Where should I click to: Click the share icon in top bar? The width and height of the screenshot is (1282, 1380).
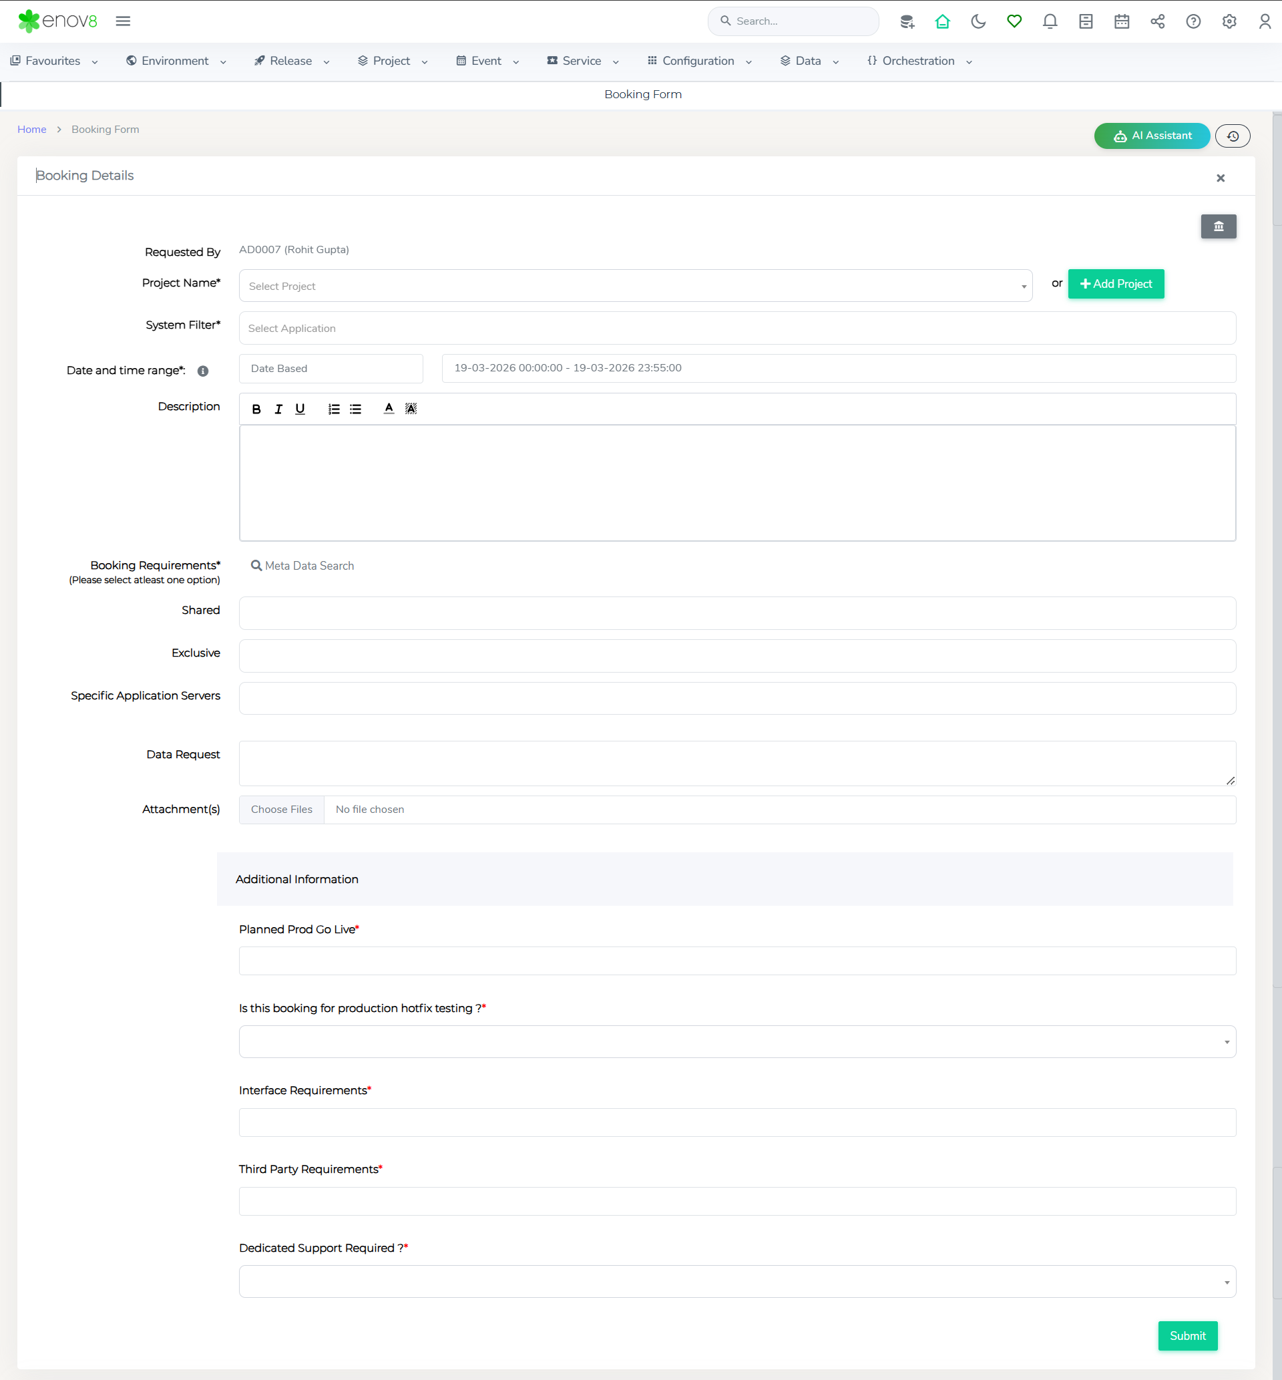(x=1157, y=21)
